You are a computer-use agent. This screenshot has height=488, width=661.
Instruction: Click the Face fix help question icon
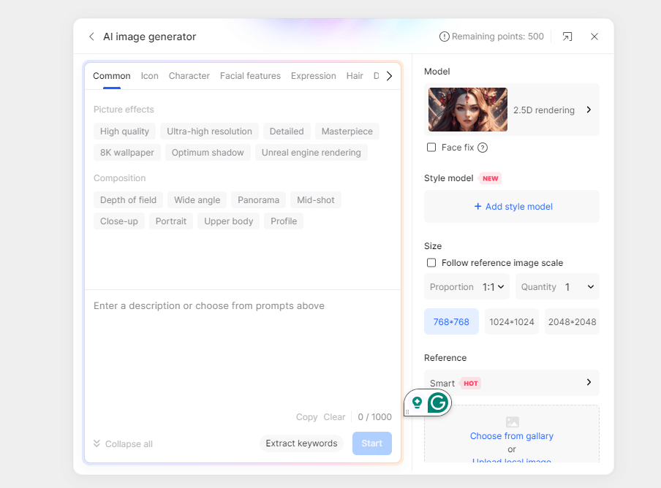[x=483, y=148]
